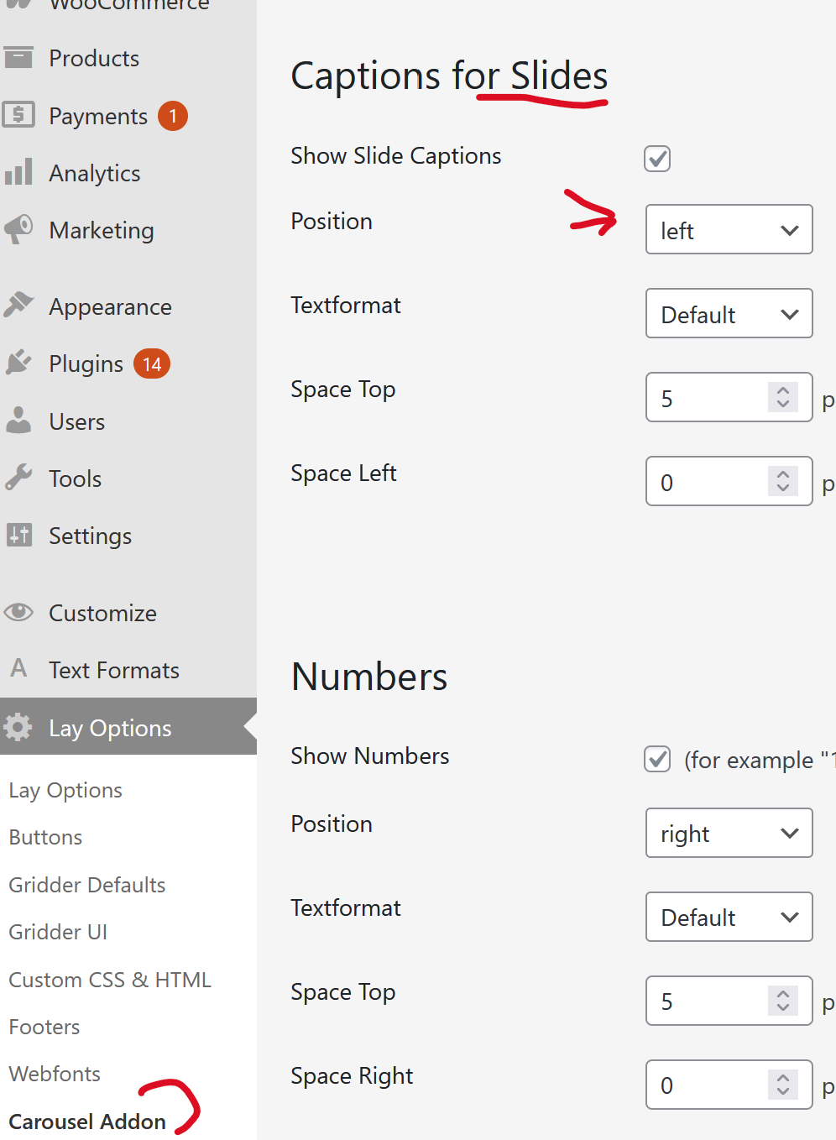Image resolution: width=836 pixels, height=1140 pixels.
Task: Open the captions Position dropdown set to left
Action: [729, 229]
